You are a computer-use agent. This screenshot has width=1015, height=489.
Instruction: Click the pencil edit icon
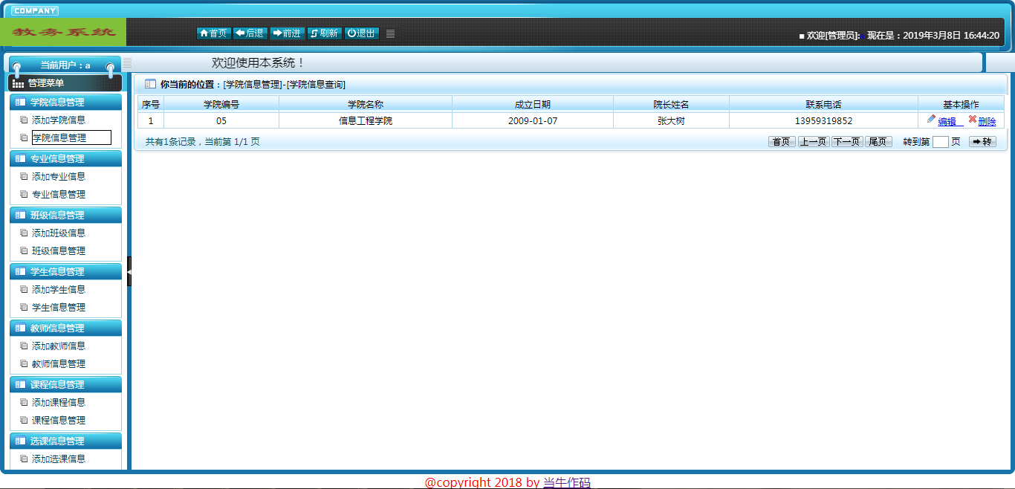coord(931,120)
